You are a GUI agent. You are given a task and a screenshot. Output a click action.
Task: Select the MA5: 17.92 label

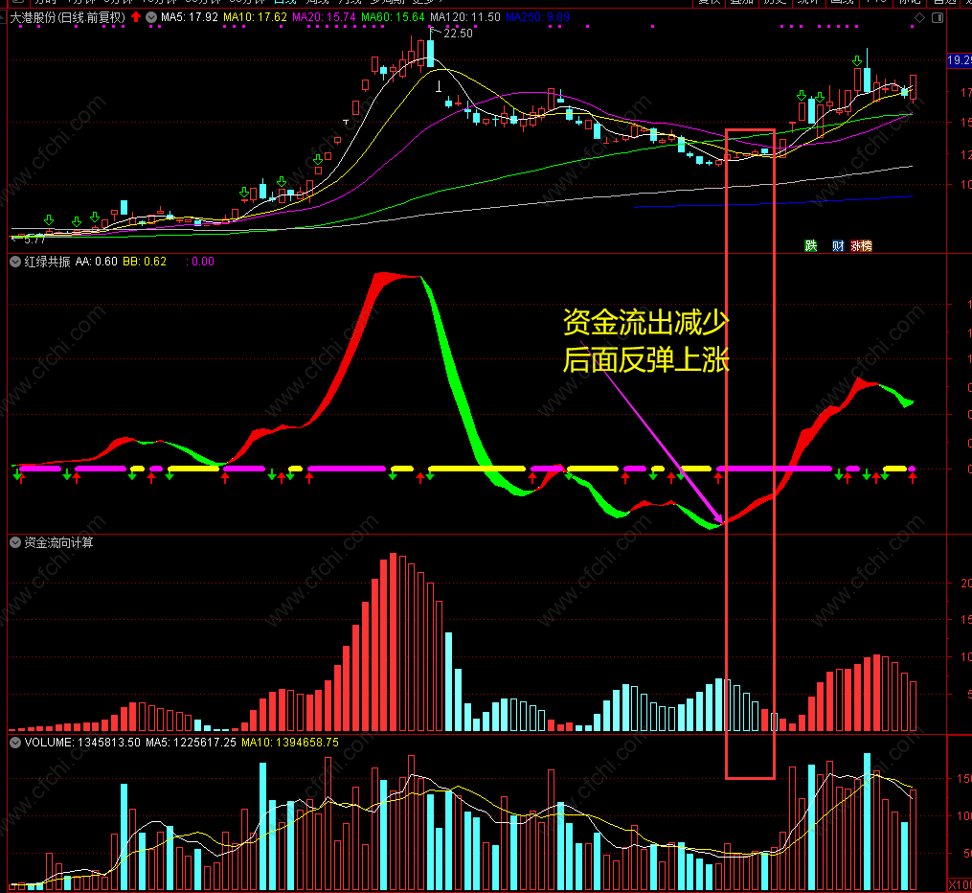pyautogui.click(x=190, y=17)
